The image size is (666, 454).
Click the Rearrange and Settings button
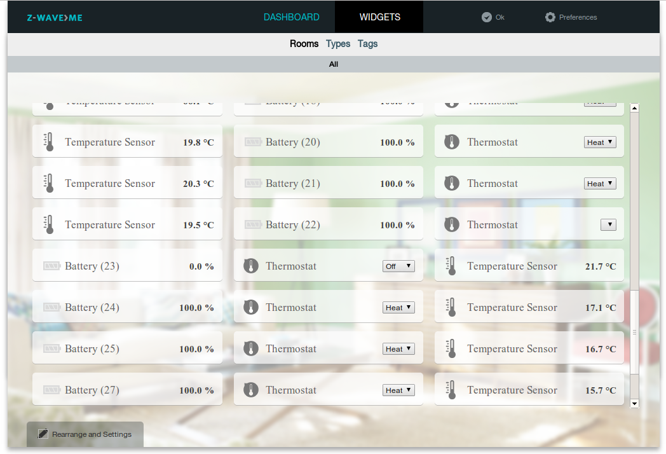(x=85, y=434)
